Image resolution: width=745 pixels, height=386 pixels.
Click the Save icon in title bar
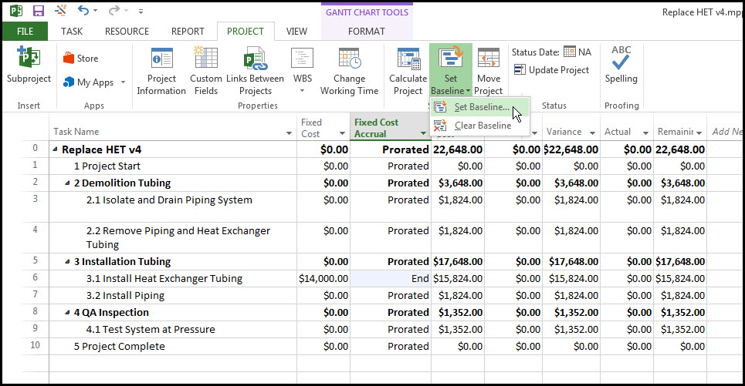tap(38, 11)
